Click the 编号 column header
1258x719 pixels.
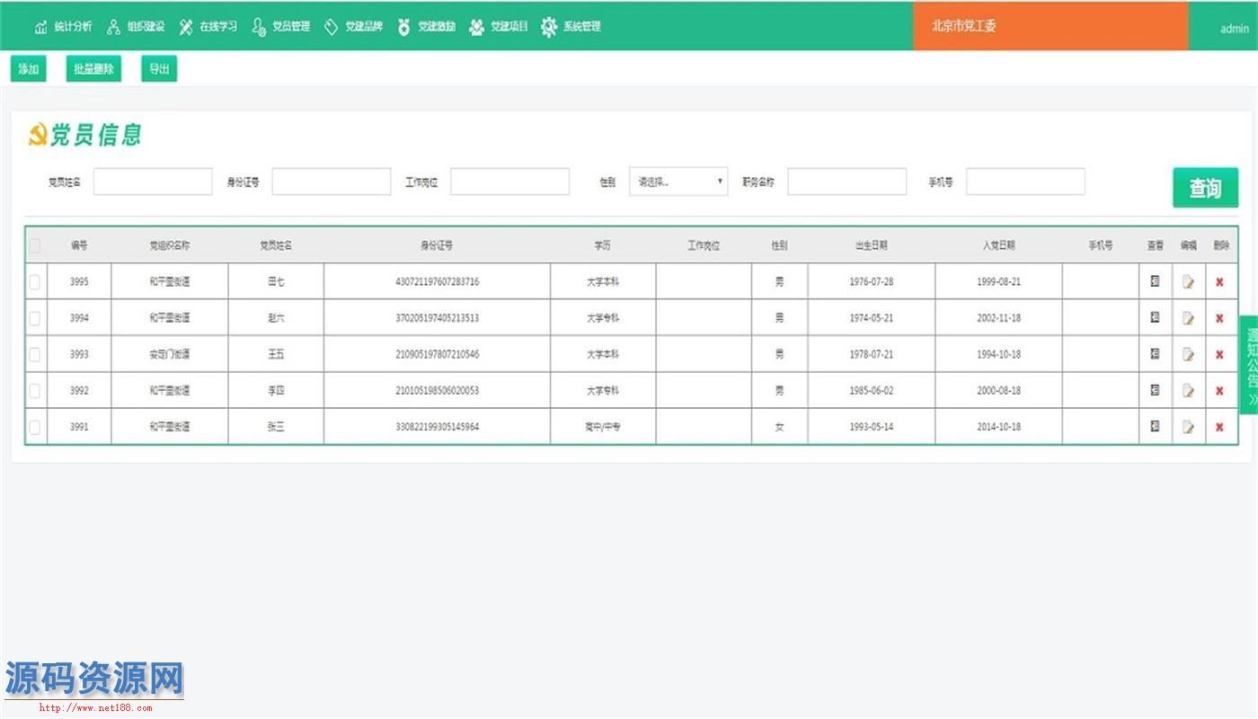pos(79,245)
